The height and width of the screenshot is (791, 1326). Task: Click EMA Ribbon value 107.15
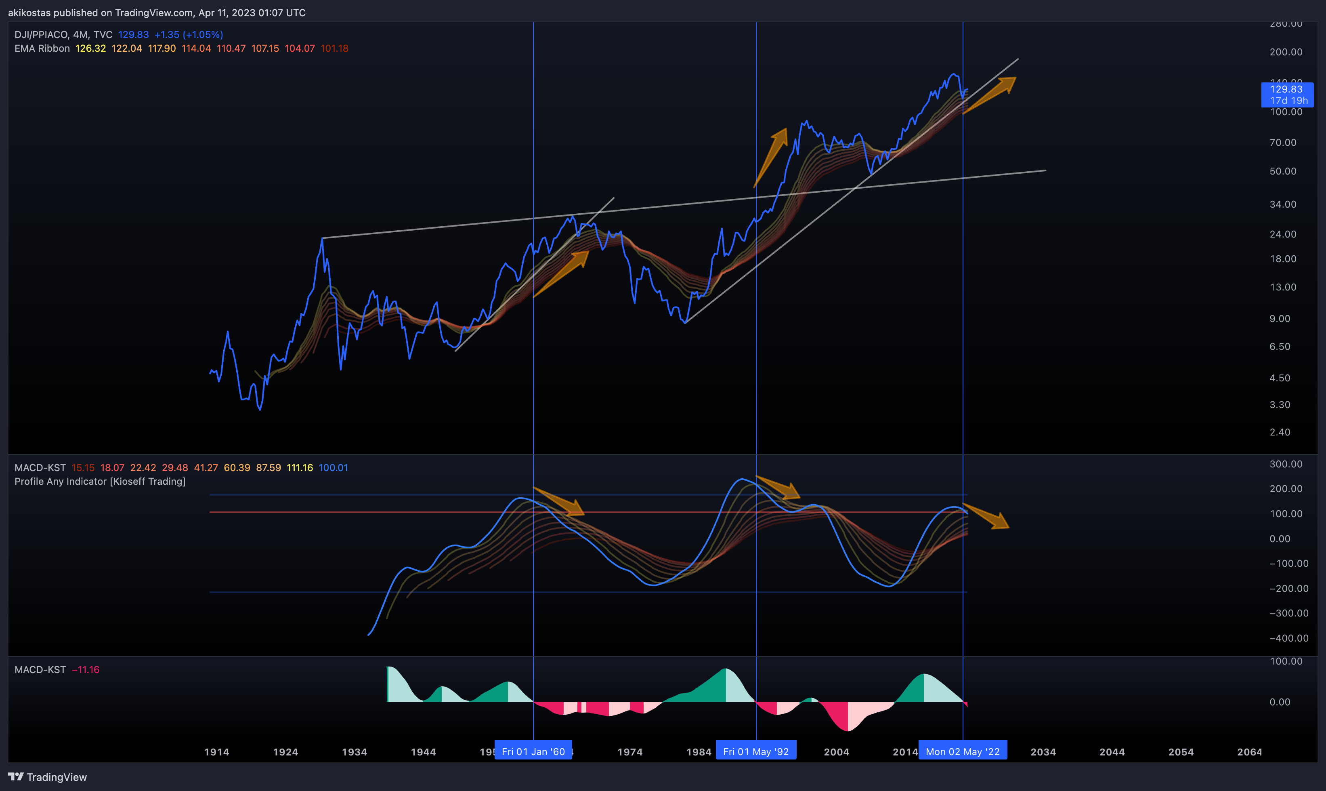pyautogui.click(x=265, y=48)
